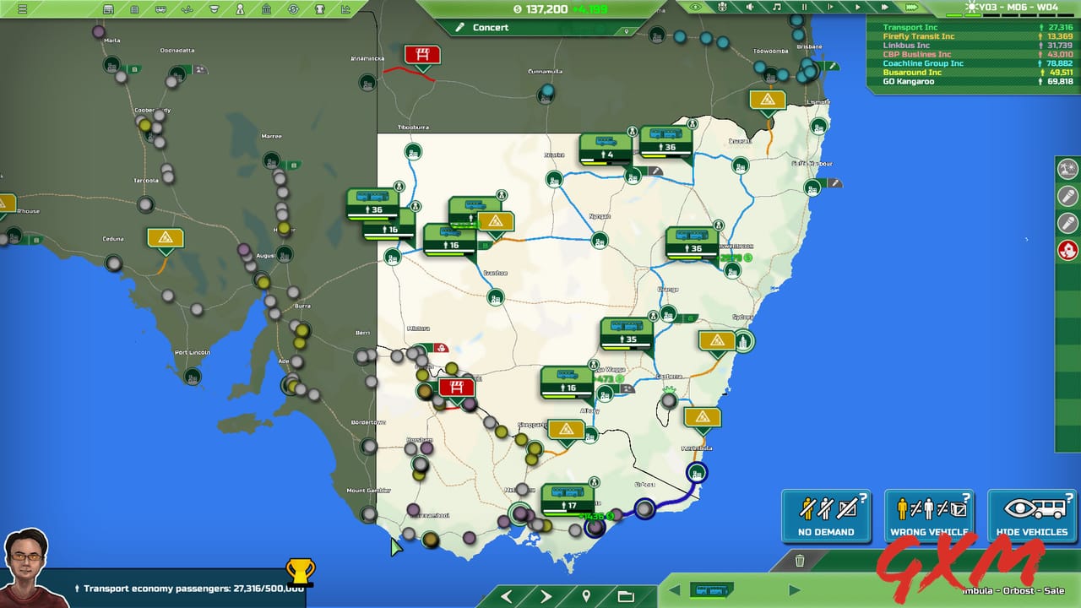Open the bank building icon

click(267, 9)
